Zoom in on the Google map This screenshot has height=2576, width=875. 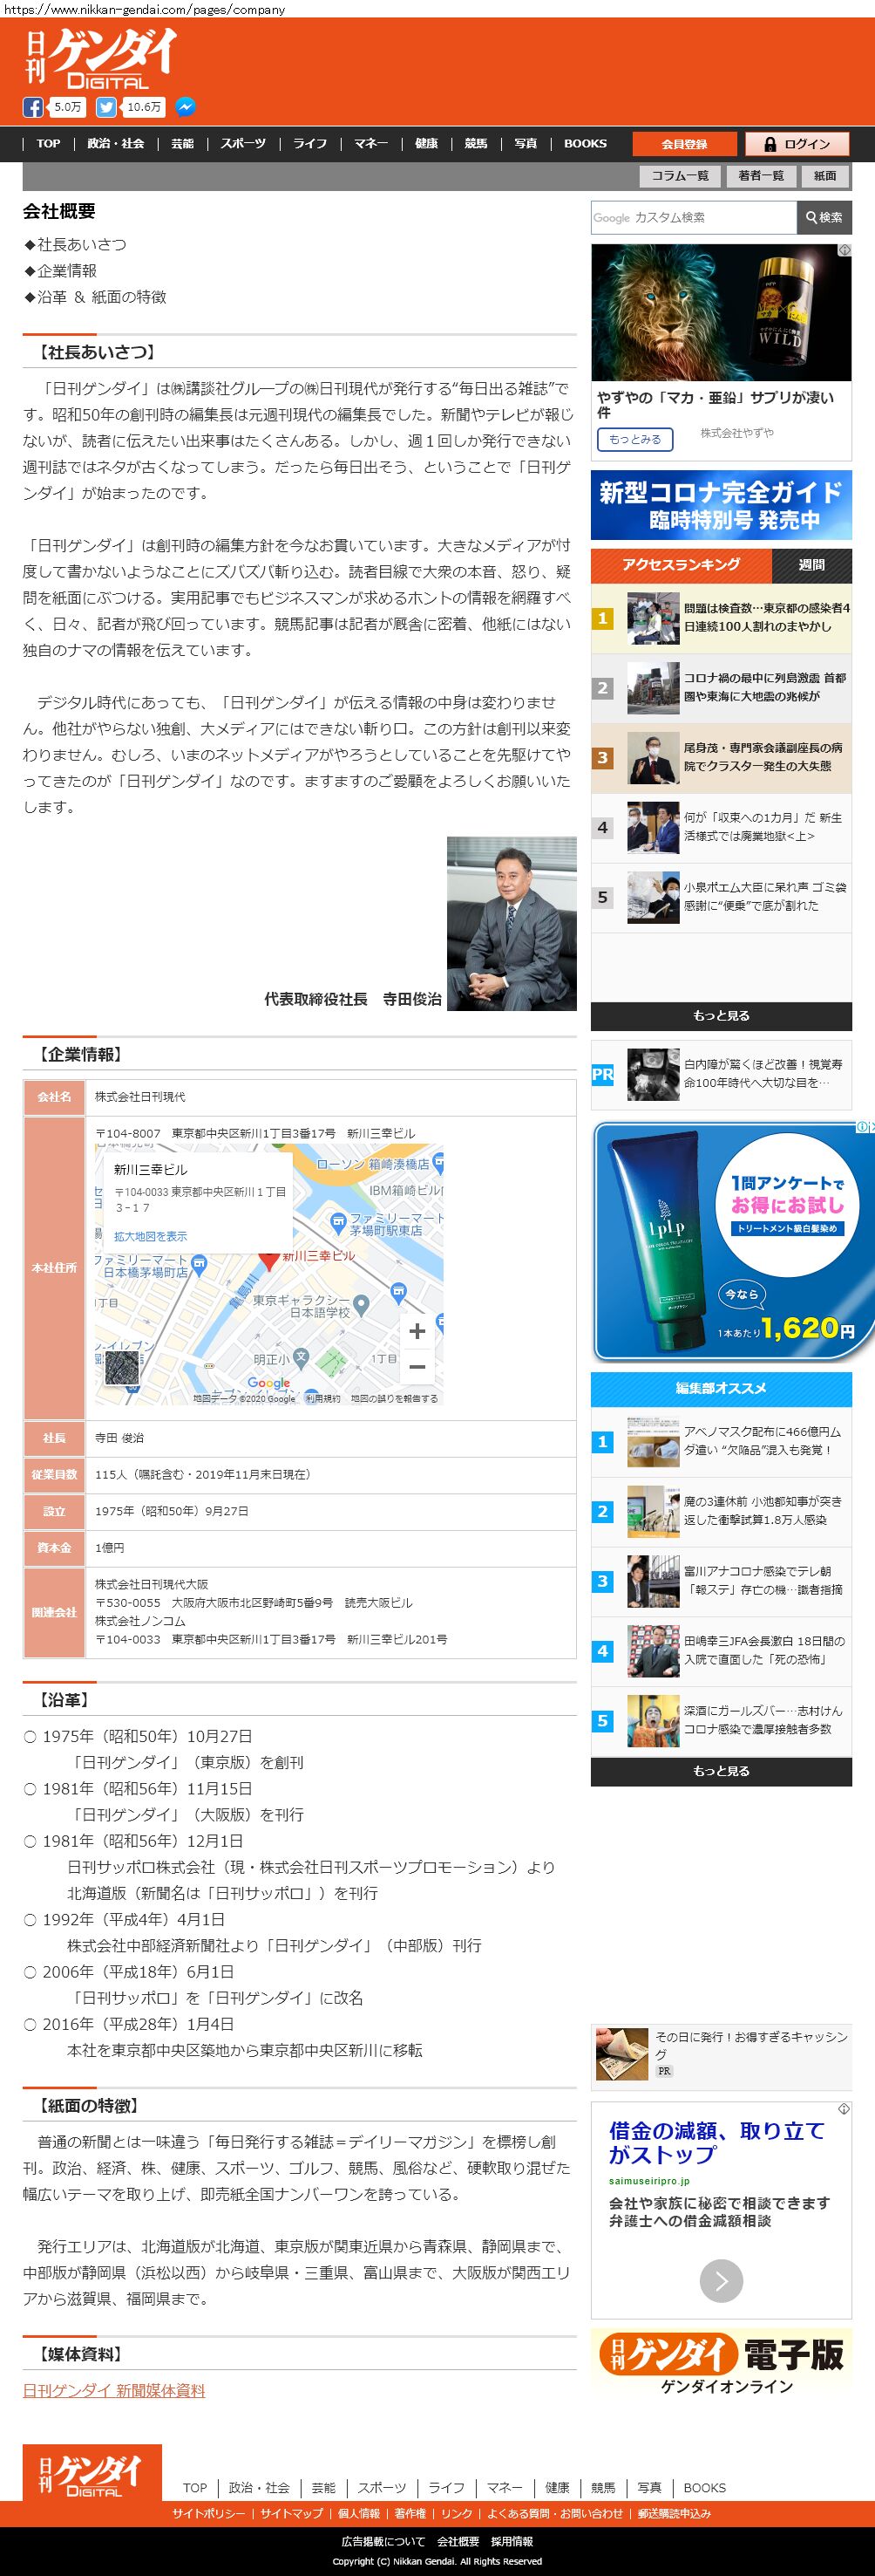417,1331
